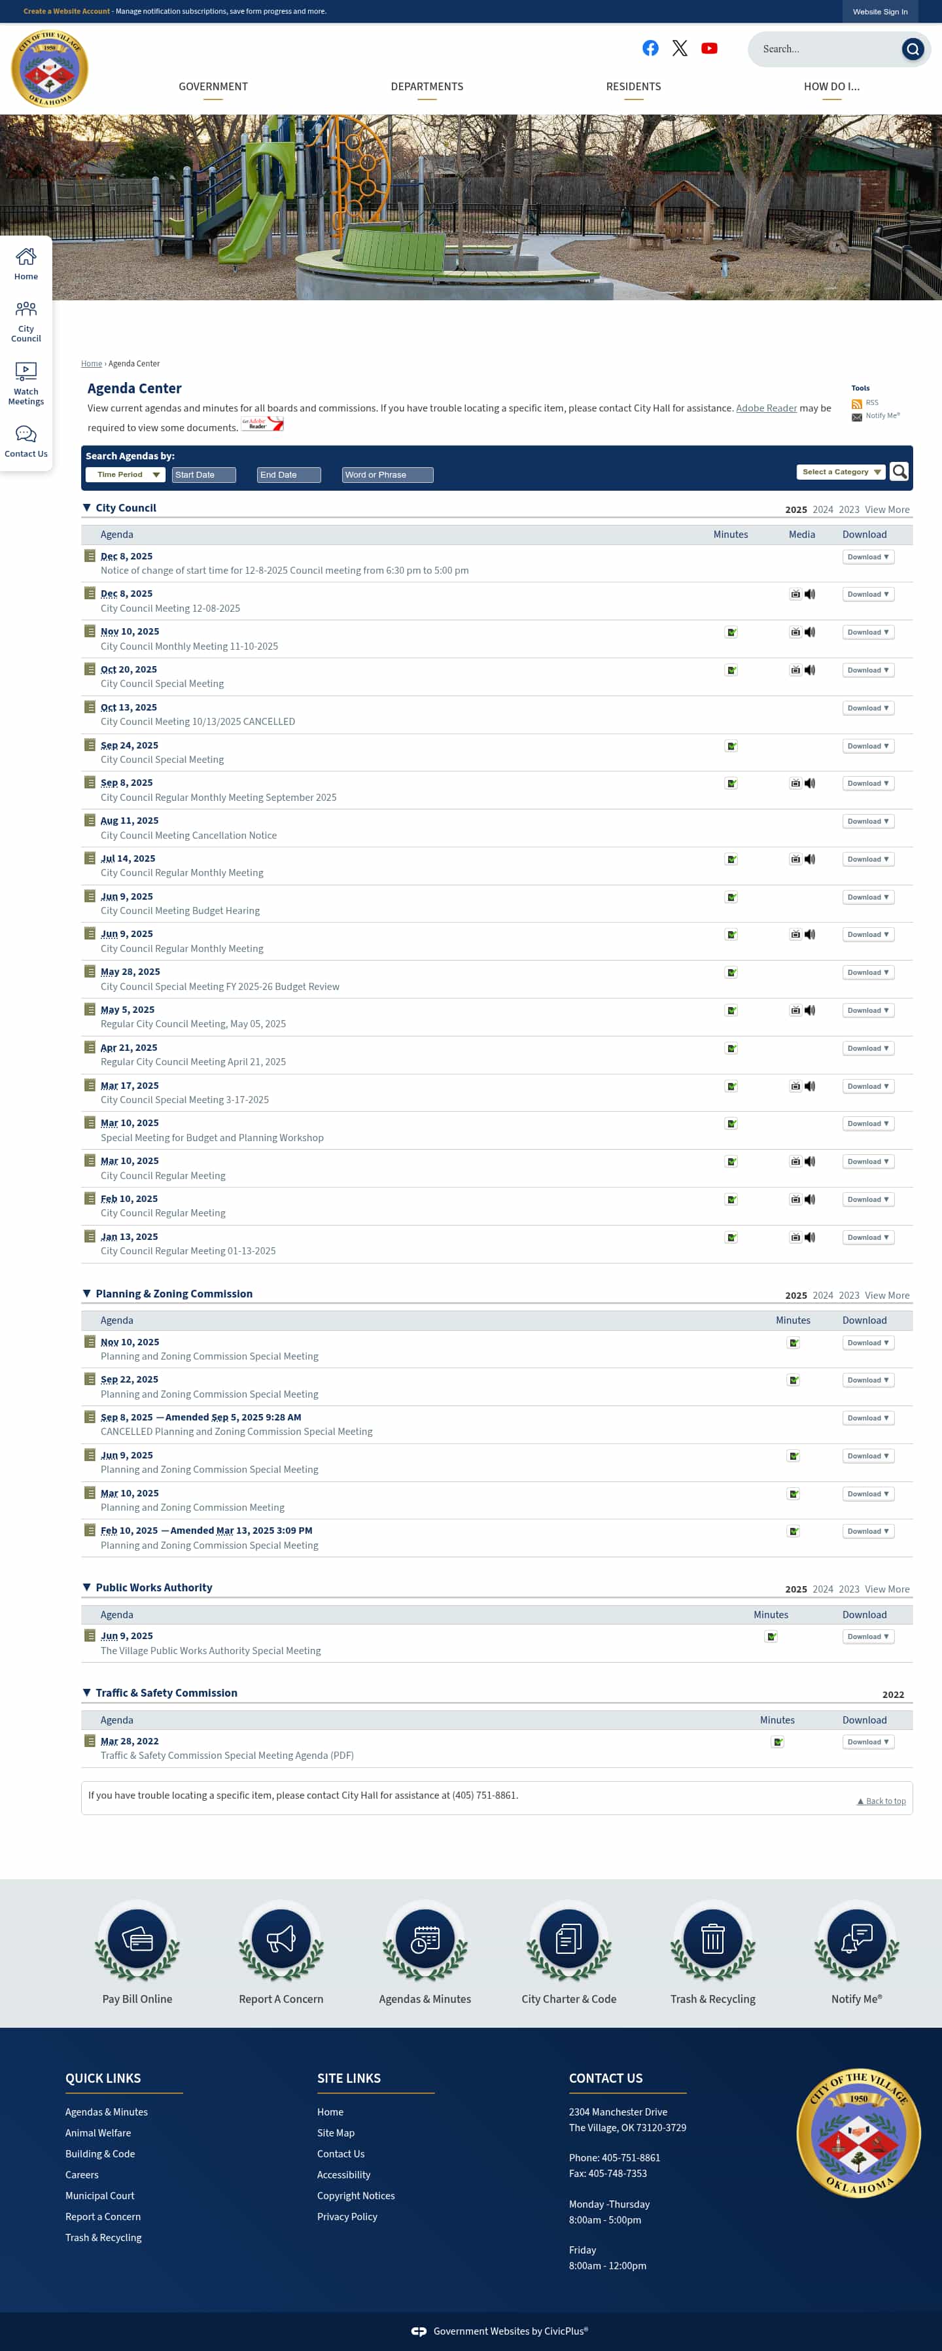The width and height of the screenshot is (942, 2351).
Task: Open Download menu for Oct 20 Special Meeting
Action: click(867, 670)
